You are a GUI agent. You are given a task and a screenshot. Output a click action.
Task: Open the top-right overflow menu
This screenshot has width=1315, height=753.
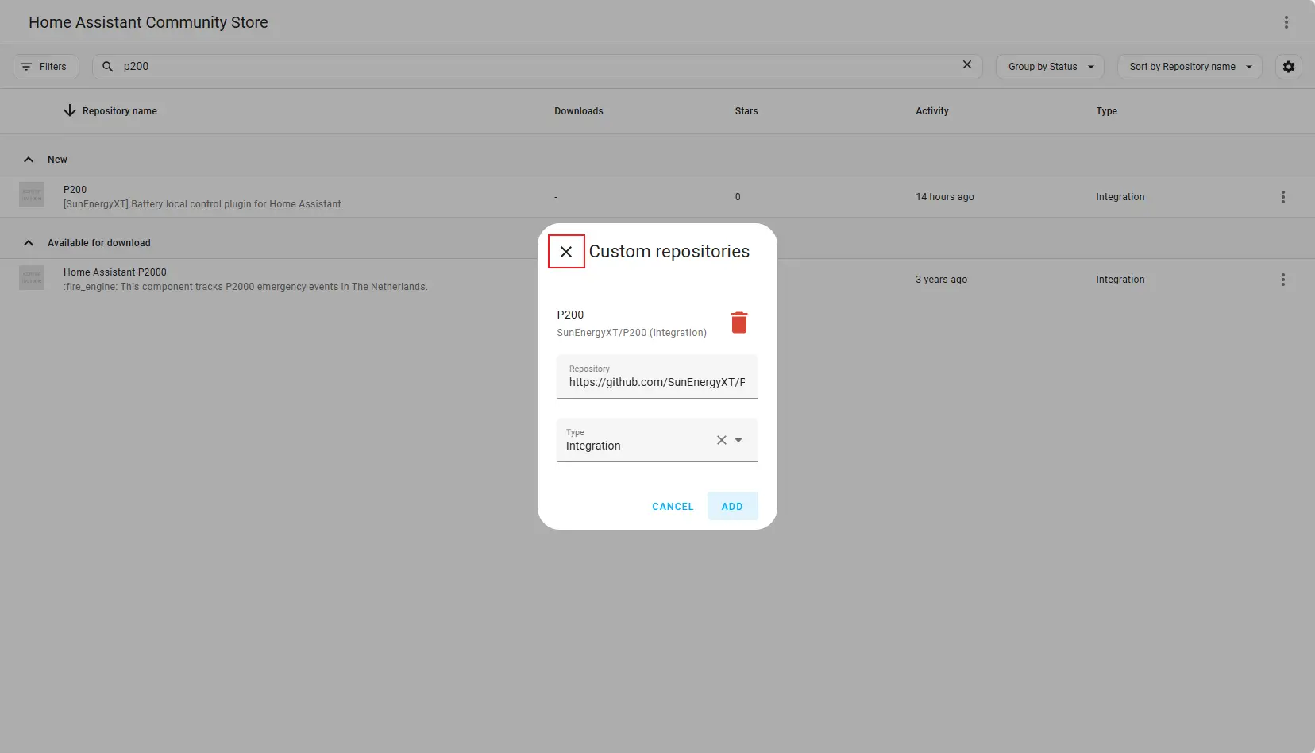(1286, 22)
